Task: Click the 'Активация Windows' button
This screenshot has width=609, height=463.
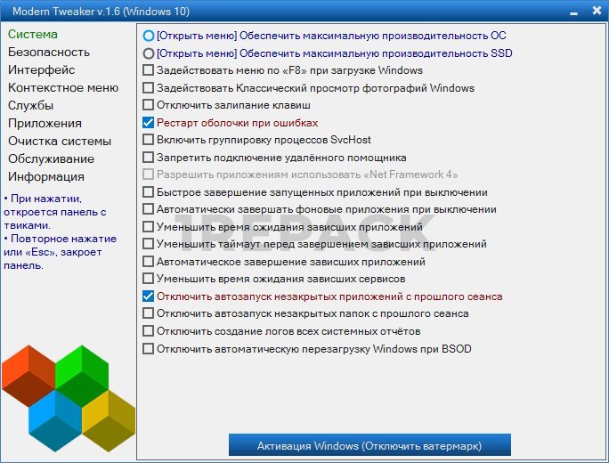Action: (x=369, y=445)
